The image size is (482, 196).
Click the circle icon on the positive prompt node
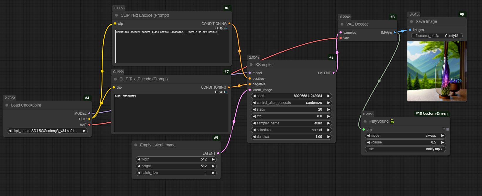click(217, 28)
